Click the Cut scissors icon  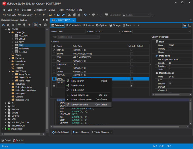69,15
